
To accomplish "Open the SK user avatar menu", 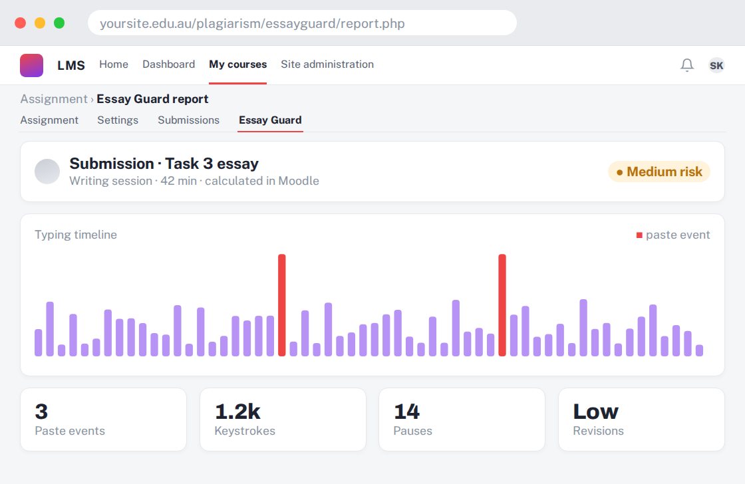I will [x=716, y=66].
